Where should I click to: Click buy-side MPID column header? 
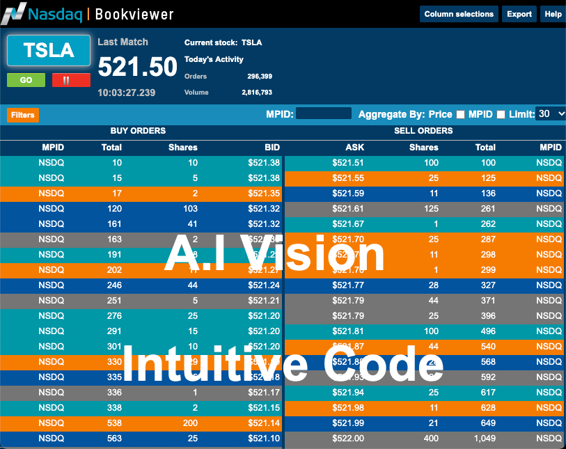click(x=53, y=148)
